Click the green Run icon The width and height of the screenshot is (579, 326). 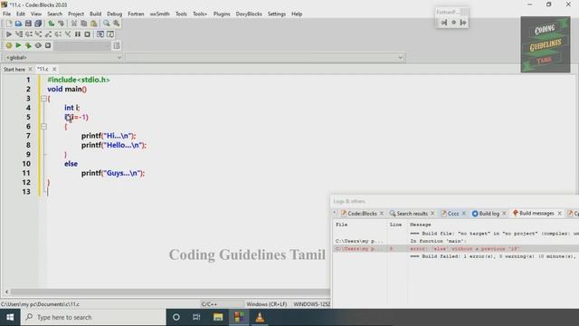18,45
